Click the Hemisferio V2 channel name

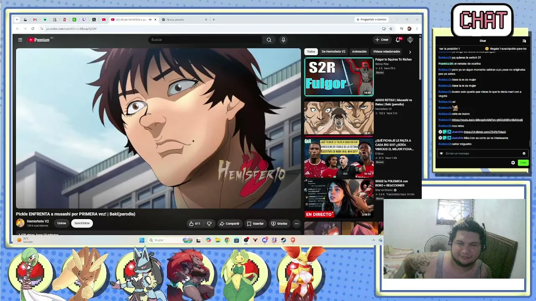point(38,221)
